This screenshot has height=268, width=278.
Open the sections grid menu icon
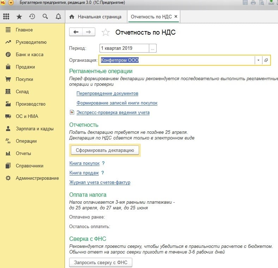pyautogui.click(x=6, y=17)
